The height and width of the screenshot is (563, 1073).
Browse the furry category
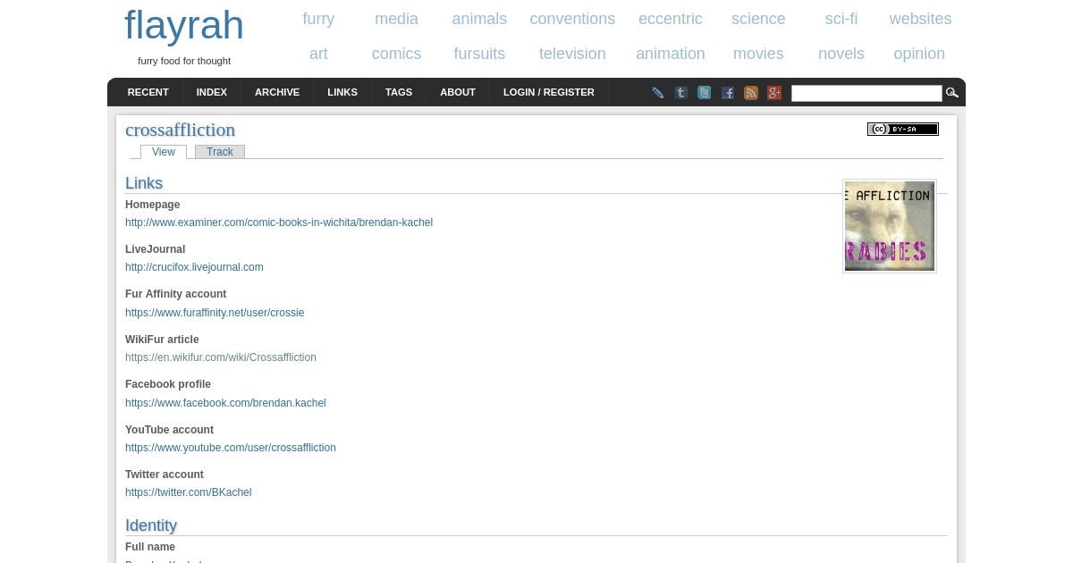point(318,19)
